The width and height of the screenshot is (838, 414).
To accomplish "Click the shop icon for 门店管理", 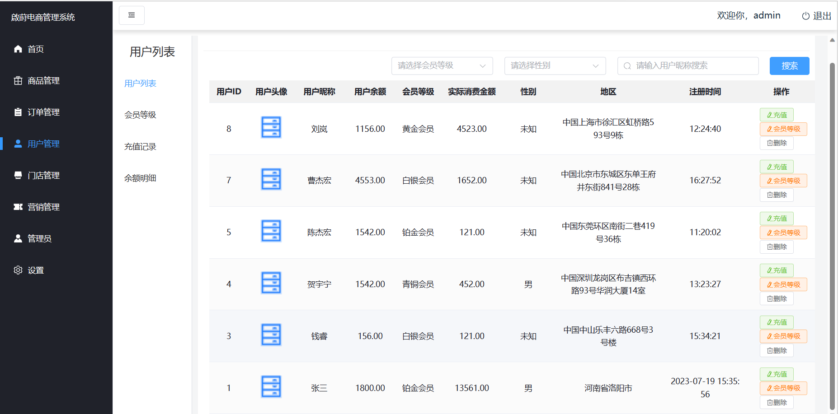I will tap(18, 175).
